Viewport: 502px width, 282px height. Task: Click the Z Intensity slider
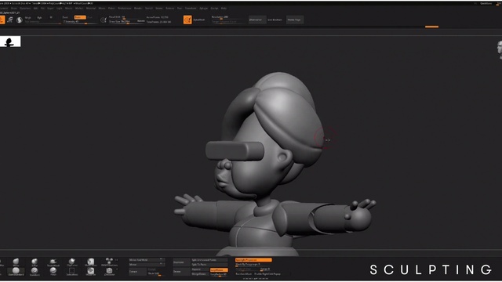point(78,22)
